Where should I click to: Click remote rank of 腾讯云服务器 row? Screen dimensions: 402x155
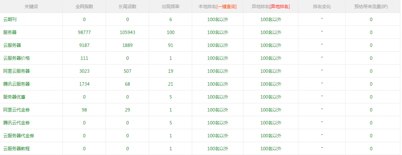click(271, 84)
